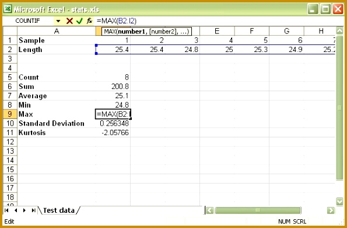Select the column F header

pos(251,31)
